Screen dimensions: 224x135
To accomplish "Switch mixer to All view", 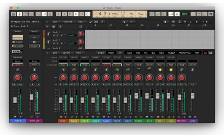I will (119, 53).
